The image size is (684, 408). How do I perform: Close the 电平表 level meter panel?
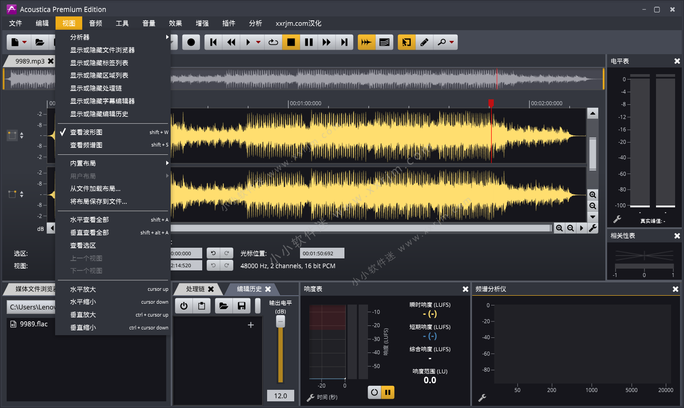click(677, 61)
